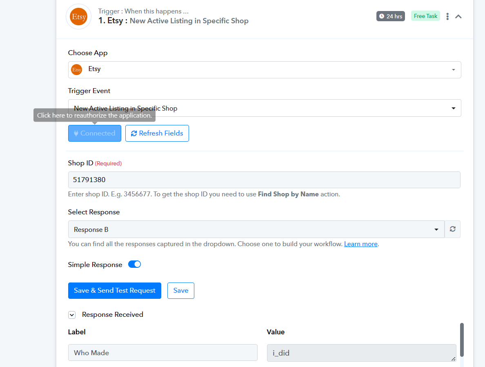Click the Save button
Viewport: 485px width, 367px height.
click(x=181, y=291)
